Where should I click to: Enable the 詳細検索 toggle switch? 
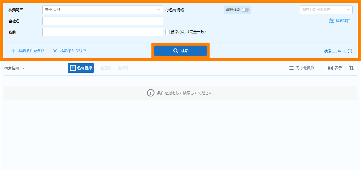tap(245, 10)
